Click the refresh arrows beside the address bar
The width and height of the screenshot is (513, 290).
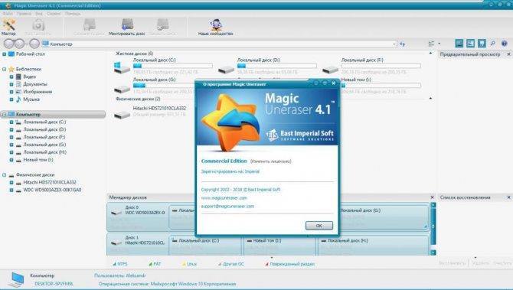pyautogui.click(x=403, y=44)
